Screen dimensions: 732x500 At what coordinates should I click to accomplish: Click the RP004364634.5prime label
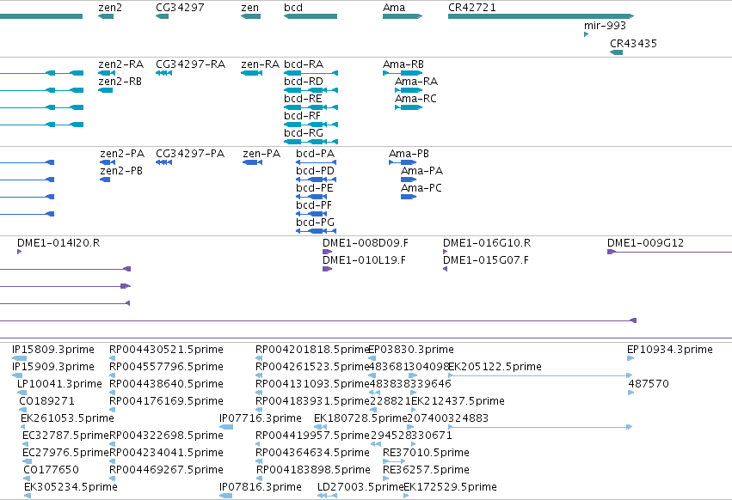click(312, 453)
